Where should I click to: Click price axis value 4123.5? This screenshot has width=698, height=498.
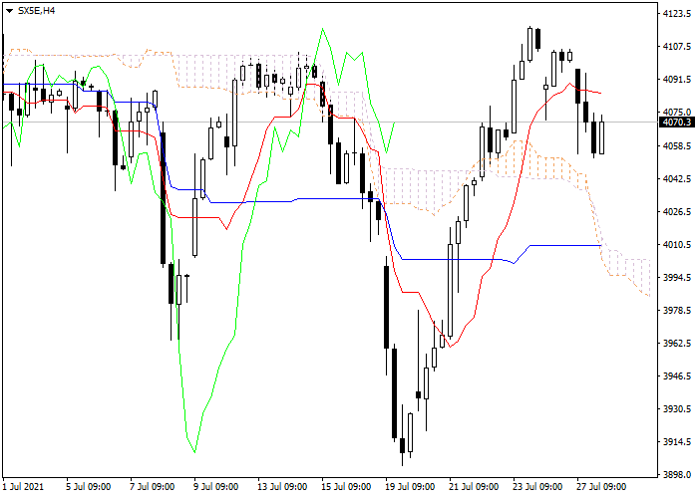point(677,14)
